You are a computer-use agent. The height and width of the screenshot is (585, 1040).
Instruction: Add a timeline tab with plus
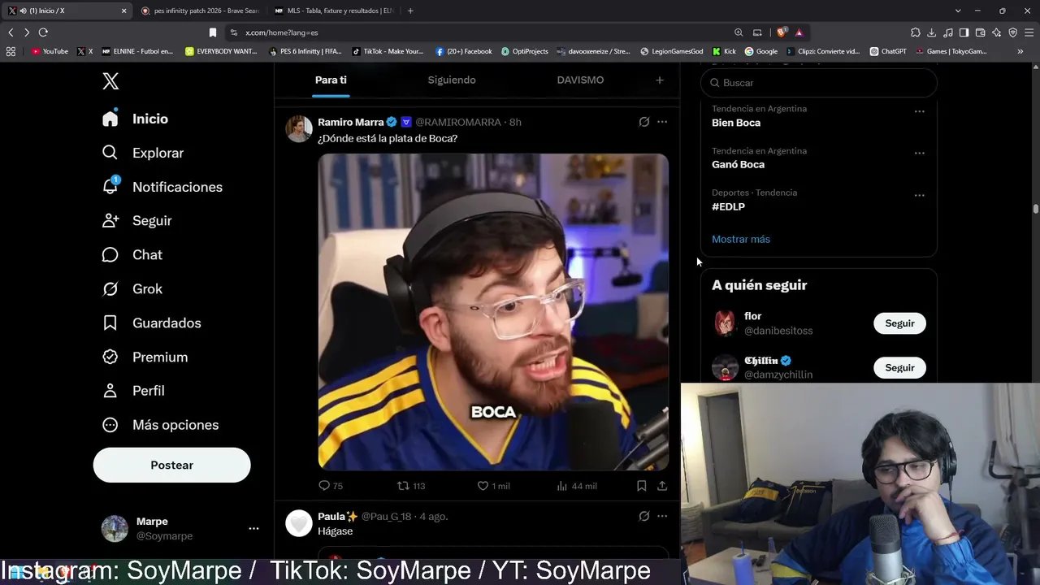coord(660,80)
